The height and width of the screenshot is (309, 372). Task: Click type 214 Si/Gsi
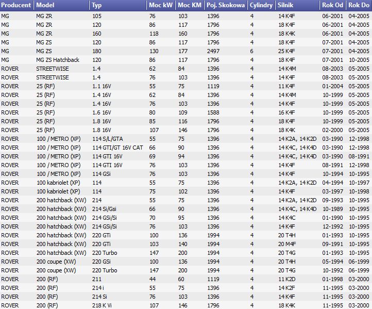(104, 209)
